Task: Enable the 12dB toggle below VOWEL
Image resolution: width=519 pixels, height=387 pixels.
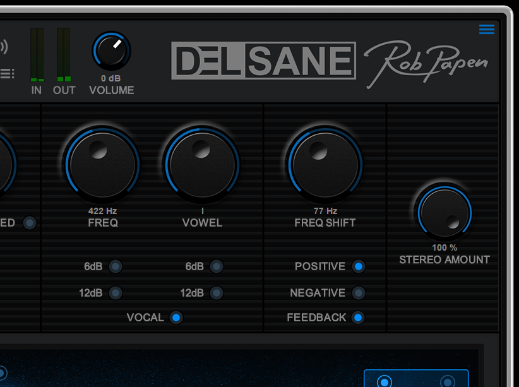Action: tap(217, 293)
